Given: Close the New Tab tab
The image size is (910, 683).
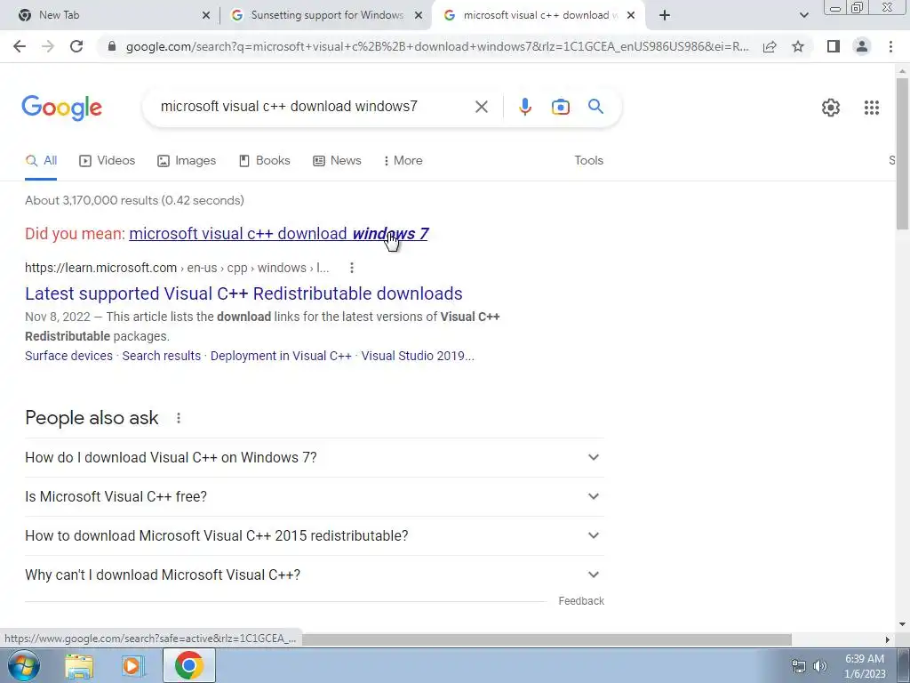Looking at the screenshot, I should tap(206, 15).
